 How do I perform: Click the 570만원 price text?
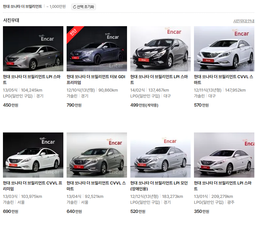click(x=201, y=105)
